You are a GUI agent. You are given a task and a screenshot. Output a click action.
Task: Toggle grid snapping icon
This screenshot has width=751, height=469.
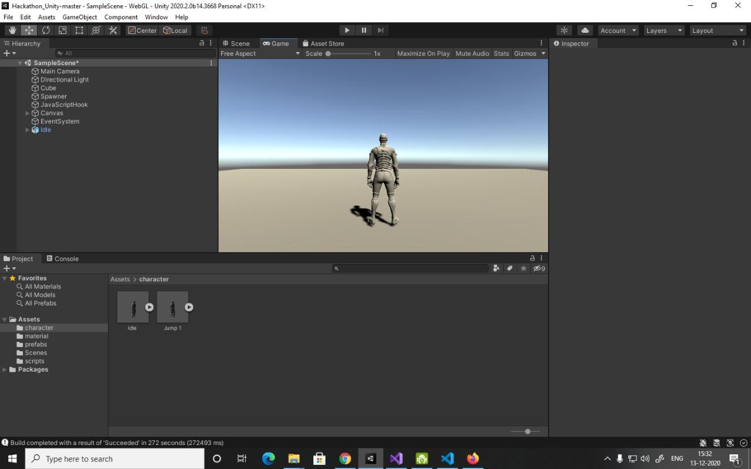(x=204, y=30)
